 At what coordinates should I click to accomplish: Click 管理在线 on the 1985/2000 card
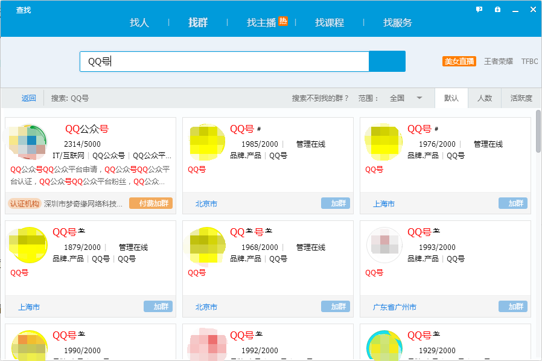point(311,144)
